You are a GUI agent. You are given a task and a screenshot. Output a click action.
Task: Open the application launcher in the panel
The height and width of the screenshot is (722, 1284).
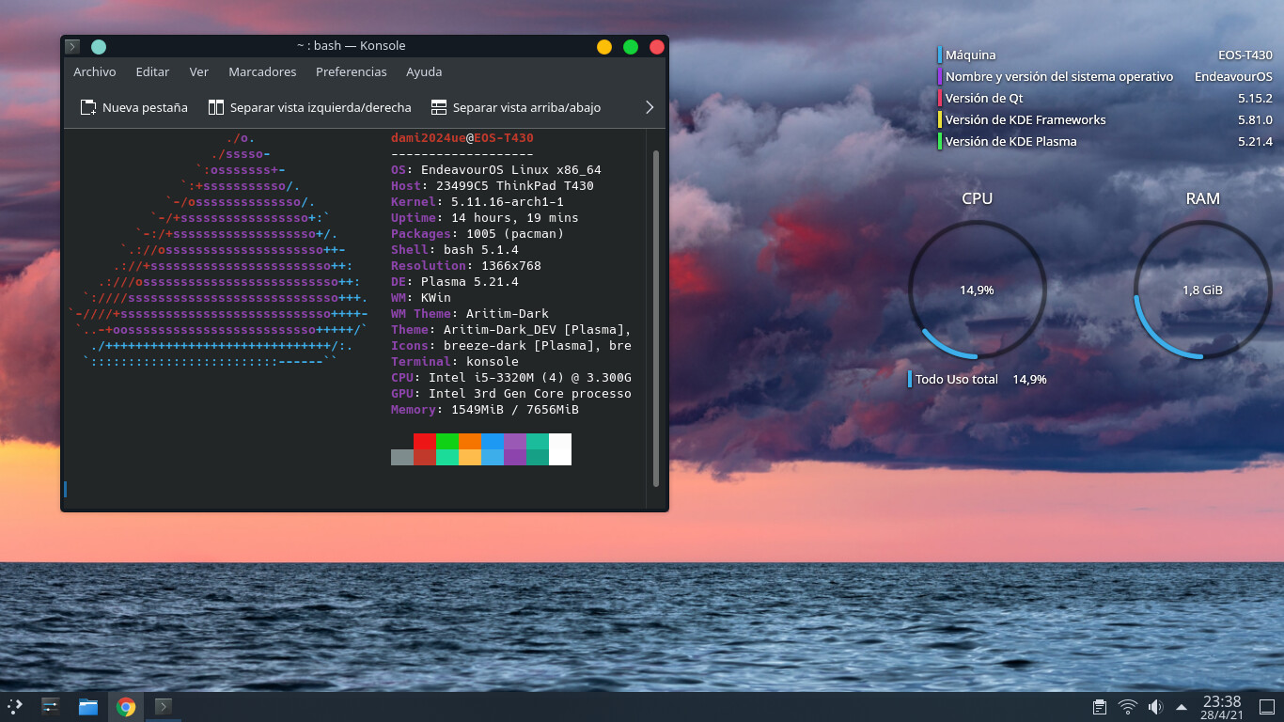(15, 706)
